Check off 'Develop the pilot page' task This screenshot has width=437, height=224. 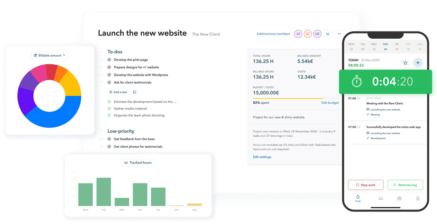(109, 60)
